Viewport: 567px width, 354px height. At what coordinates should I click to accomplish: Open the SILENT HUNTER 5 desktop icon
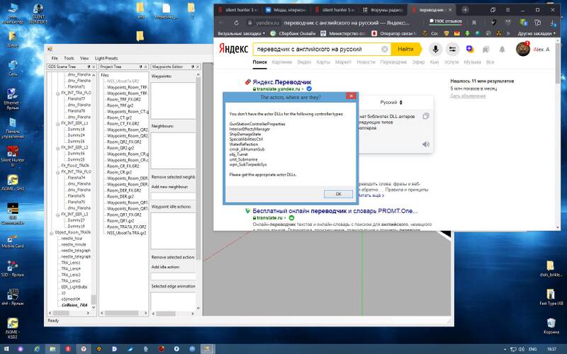tap(38, 13)
